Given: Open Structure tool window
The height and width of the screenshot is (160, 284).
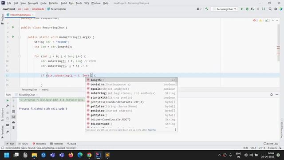Looking at the screenshot, I should pos(2,115).
